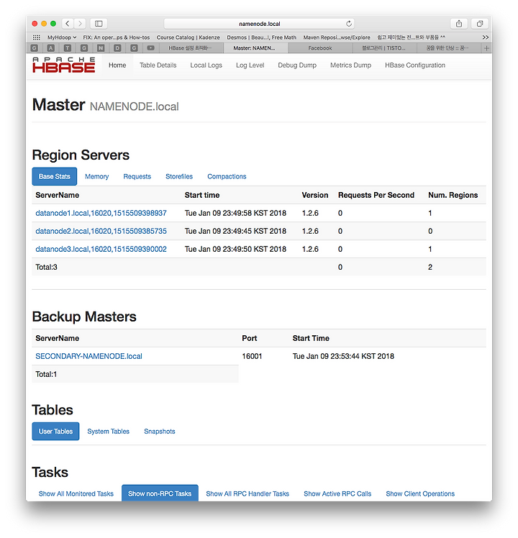
Task: Open the Share menu icon
Action: [459, 23]
